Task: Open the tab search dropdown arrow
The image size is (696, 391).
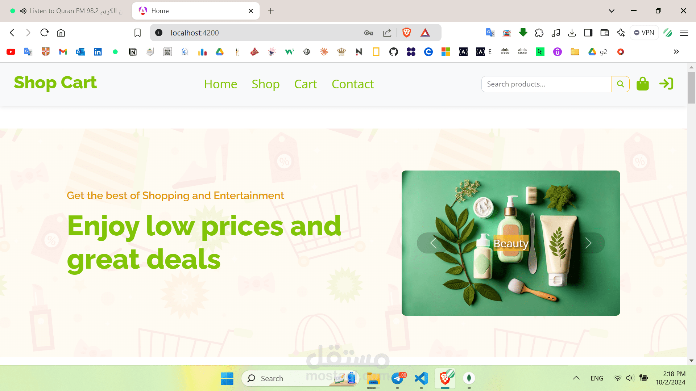Action: [612, 11]
